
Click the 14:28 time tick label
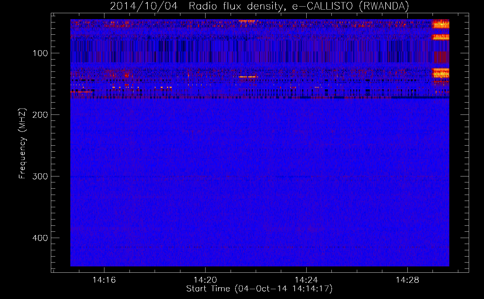pyautogui.click(x=407, y=280)
